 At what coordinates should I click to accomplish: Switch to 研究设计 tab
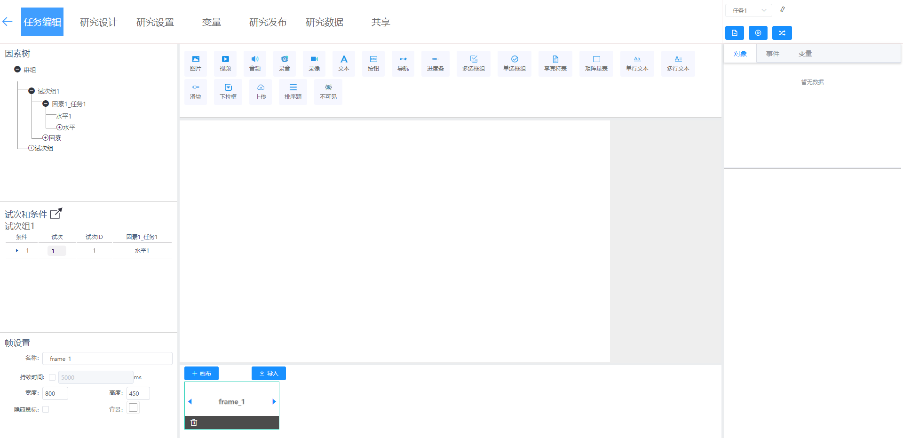(x=99, y=22)
